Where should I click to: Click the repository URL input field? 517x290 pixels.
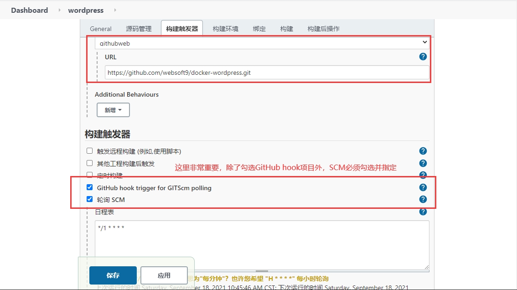coord(267,72)
